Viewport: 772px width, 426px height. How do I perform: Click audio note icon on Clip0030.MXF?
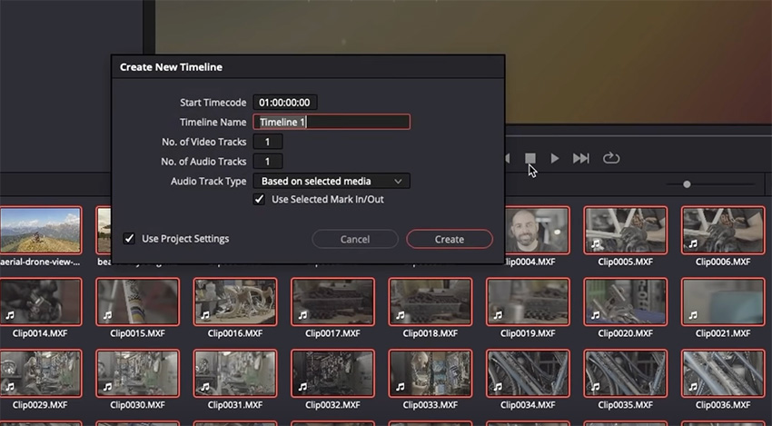(108, 387)
